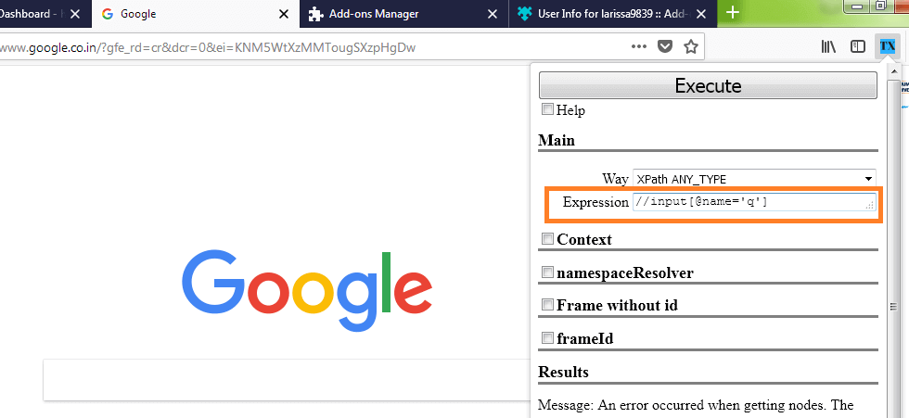This screenshot has height=418, width=909.
Task: Click the Expression input field
Action: coord(754,202)
